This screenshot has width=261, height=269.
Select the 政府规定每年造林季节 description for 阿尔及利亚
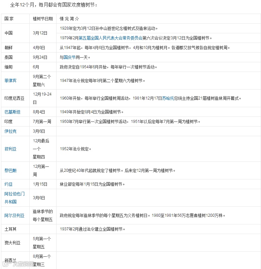142,215
